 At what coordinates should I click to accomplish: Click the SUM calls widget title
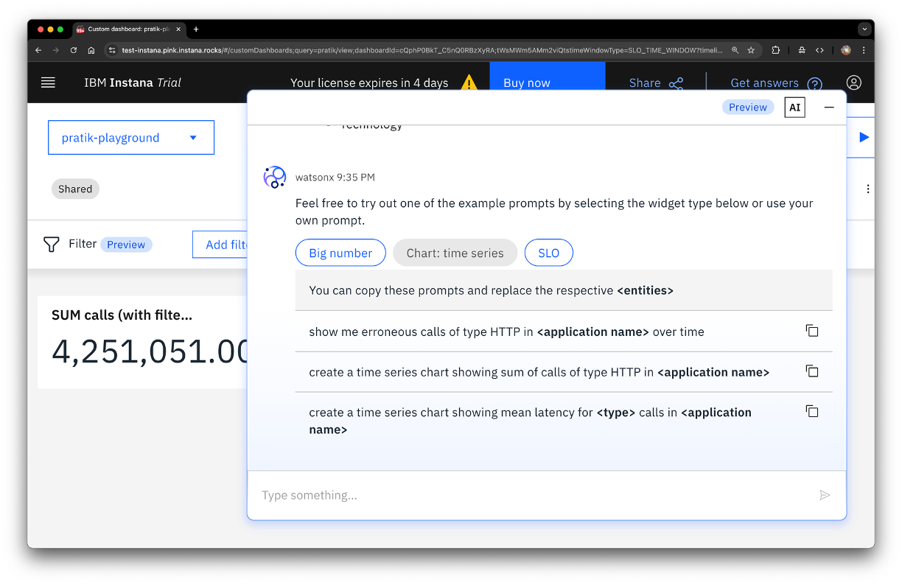pos(122,315)
